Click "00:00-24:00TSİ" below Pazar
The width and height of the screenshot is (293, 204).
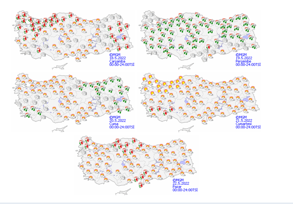click(185, 190)
